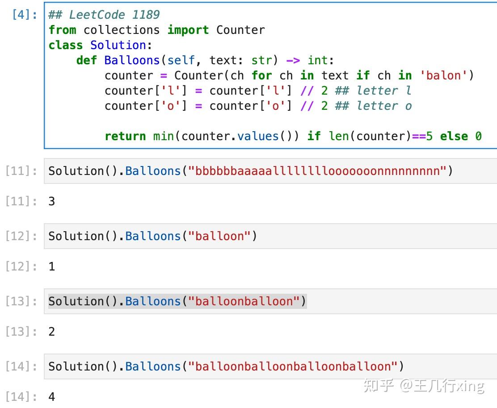The height and width of the screenshot is (408, 497).
Task: Click the input cell calling Balloons("balloon")
Action: [x=153, y=236]
